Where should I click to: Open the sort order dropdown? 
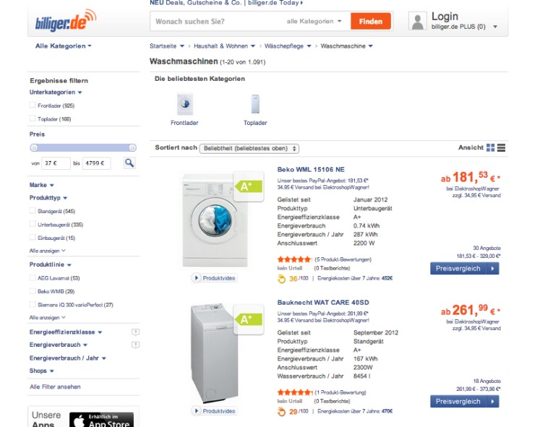[249, 148]
